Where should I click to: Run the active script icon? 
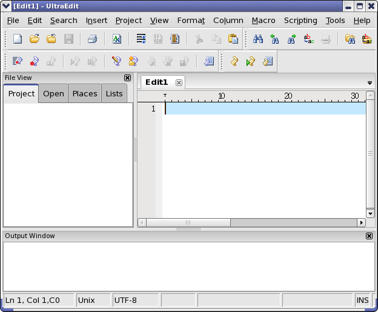coord(251,61)
